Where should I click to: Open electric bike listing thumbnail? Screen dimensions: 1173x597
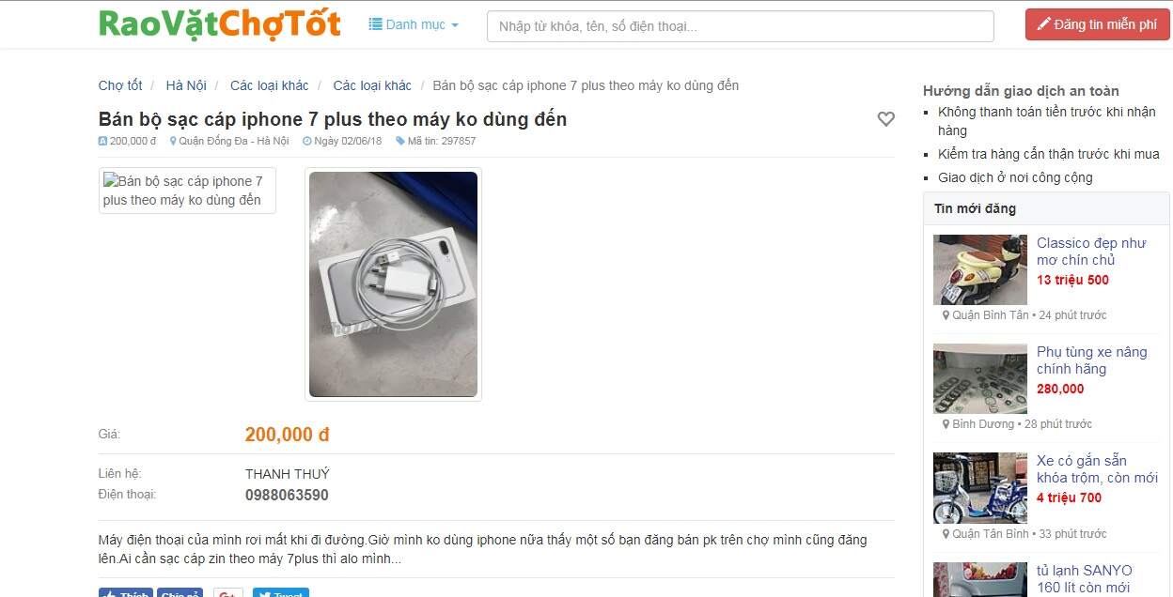[x=980, y=488]
